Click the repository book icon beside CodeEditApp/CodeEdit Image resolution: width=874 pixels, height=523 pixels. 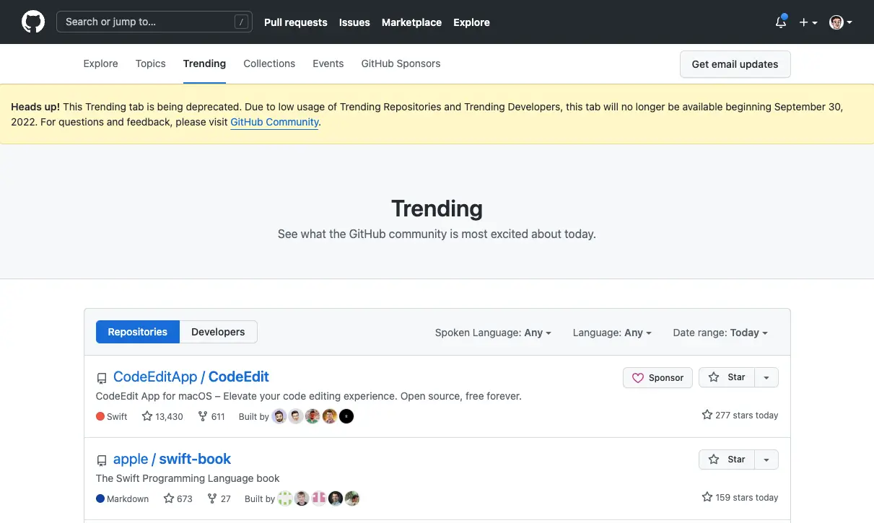tap(102, 377)
